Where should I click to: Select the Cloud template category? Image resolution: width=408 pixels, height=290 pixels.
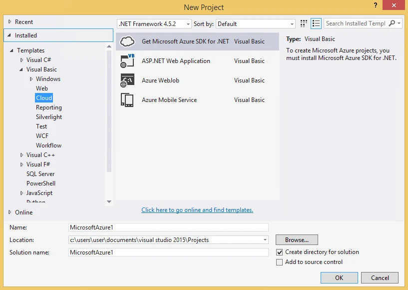[44, 98]
